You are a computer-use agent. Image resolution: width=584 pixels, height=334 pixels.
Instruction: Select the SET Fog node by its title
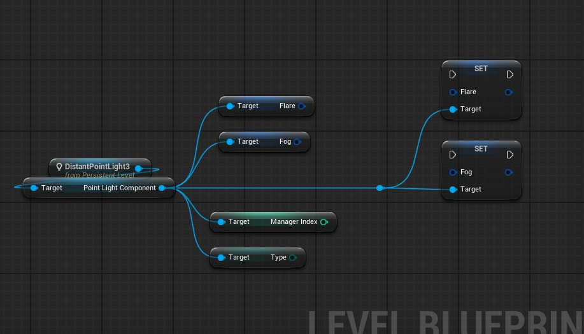[481, 149]
